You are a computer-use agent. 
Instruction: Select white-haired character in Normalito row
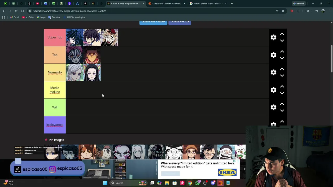[x=74, y=72]
